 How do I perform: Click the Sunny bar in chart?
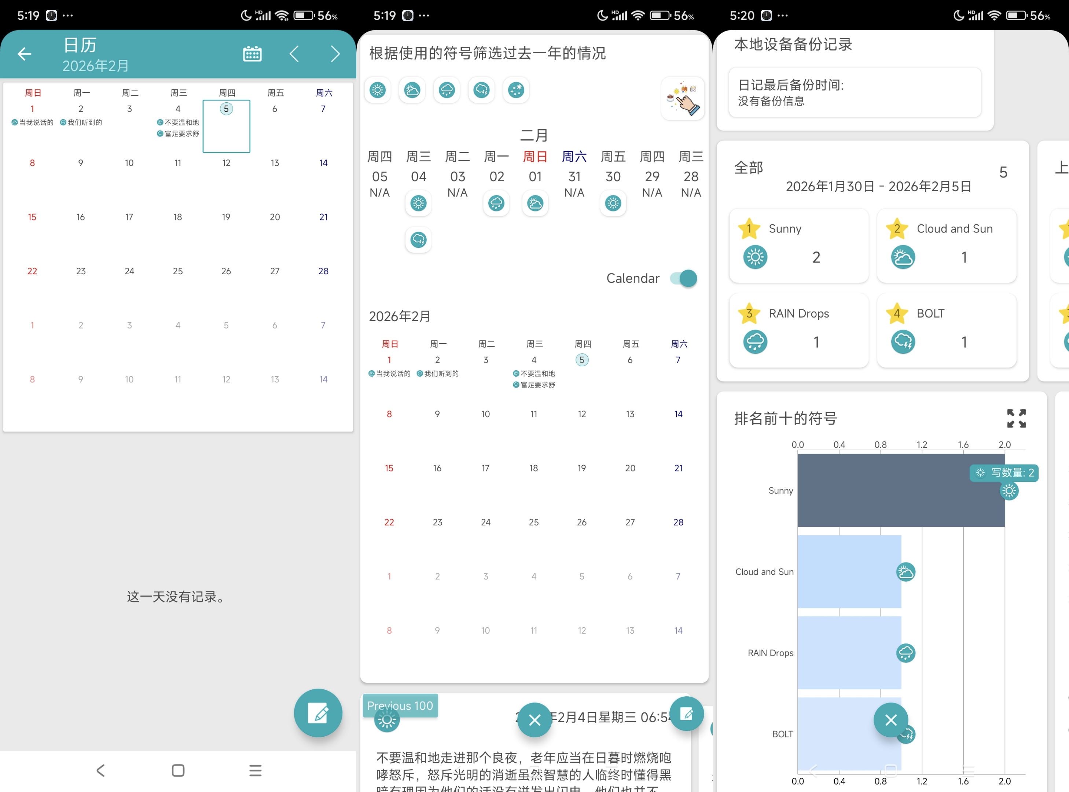900,490
